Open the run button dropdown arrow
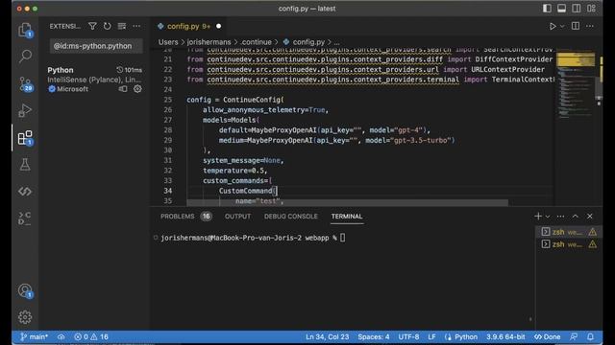Viewport: 615px width, 345px height. 562,26
